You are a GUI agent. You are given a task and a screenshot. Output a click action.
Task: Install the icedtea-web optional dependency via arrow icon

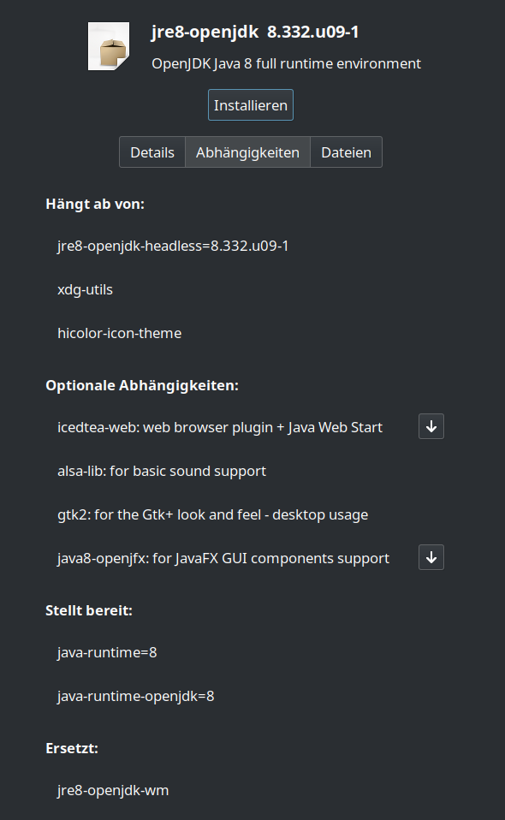[431, 426]
